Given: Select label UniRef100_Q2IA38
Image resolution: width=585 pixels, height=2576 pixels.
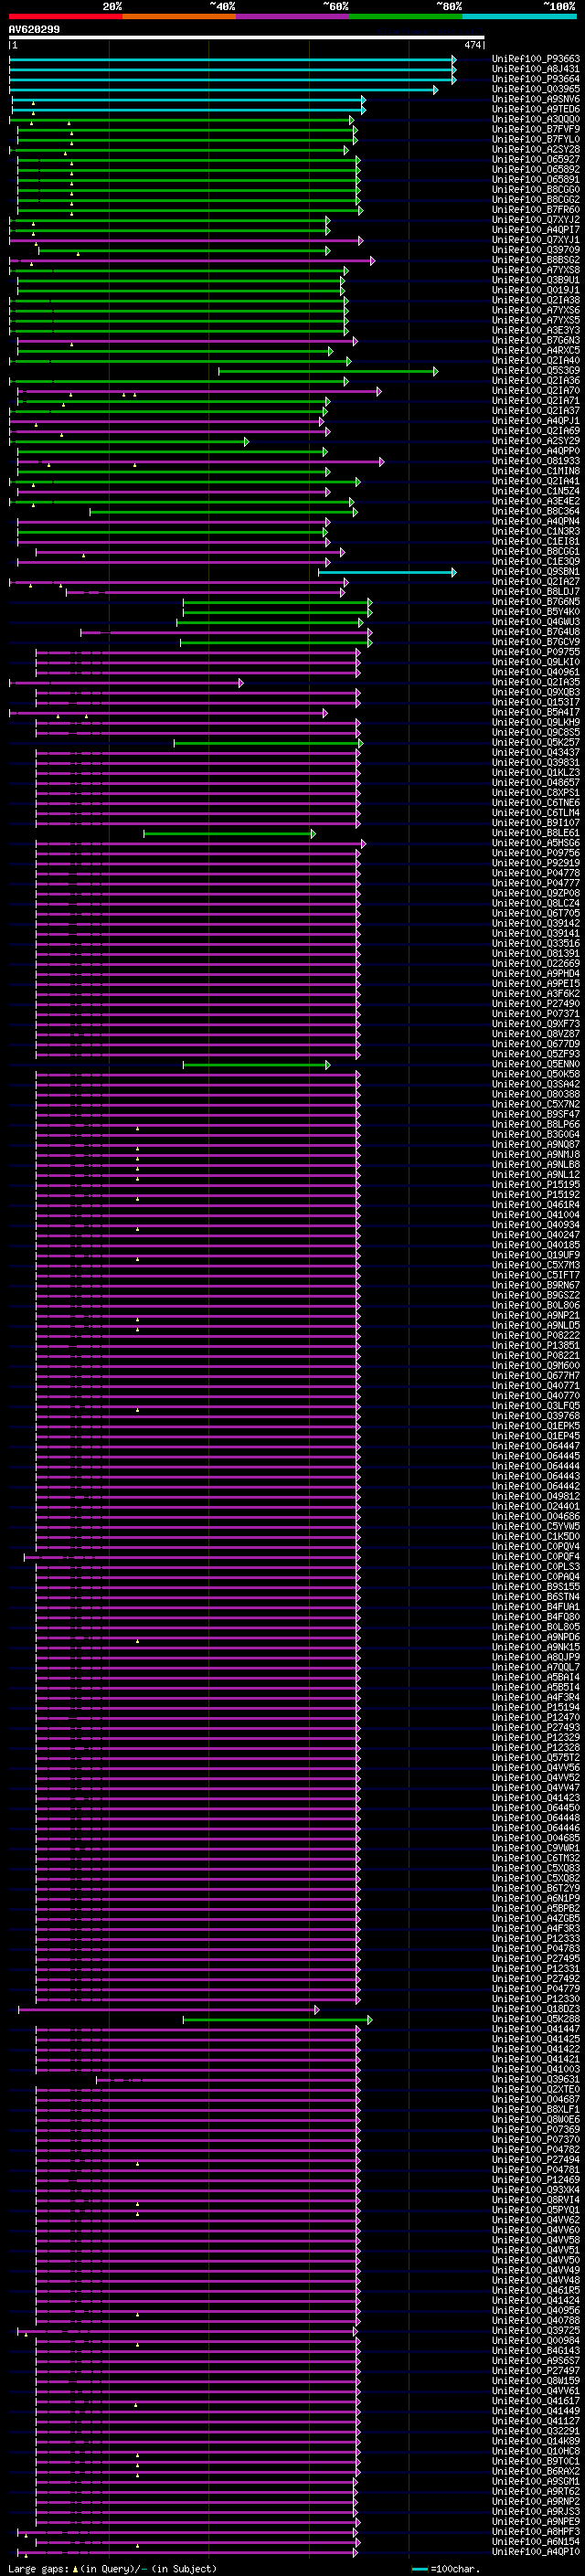Looking at the screenshot, I should (x=536, y=300).
